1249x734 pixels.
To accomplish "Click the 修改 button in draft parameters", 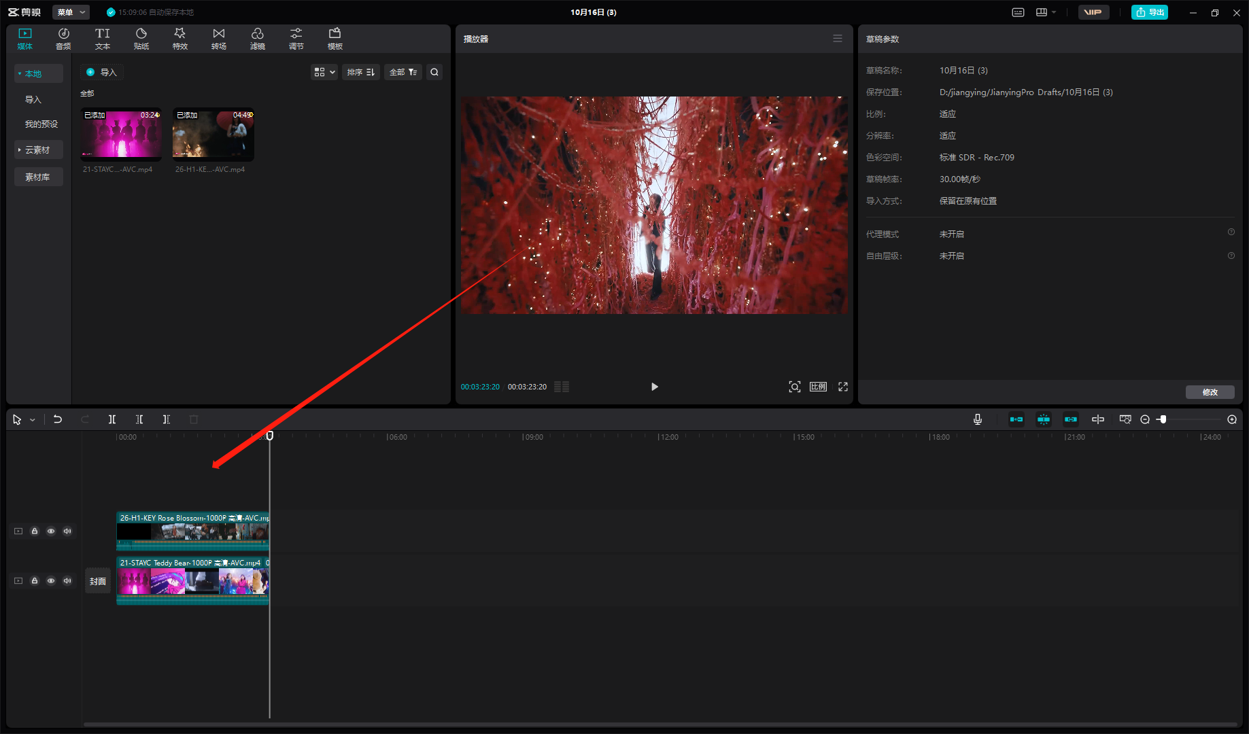I will [1210, 392].
